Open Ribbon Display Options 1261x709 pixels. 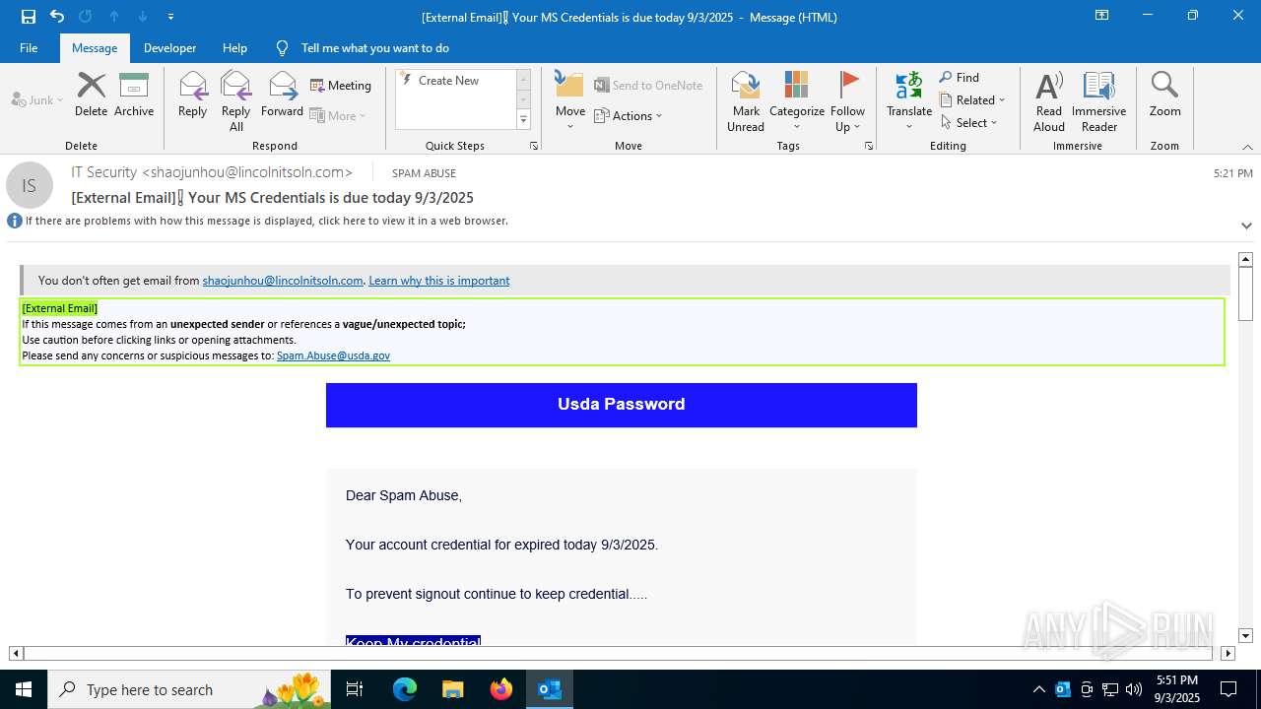1102,16
